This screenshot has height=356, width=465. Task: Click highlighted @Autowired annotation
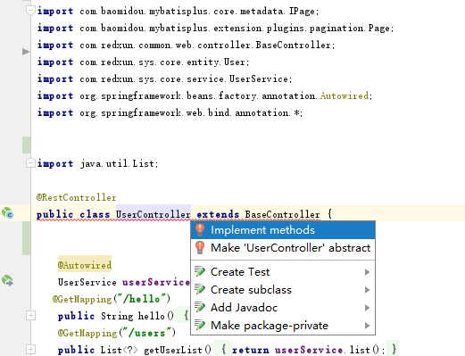[85, 265]
